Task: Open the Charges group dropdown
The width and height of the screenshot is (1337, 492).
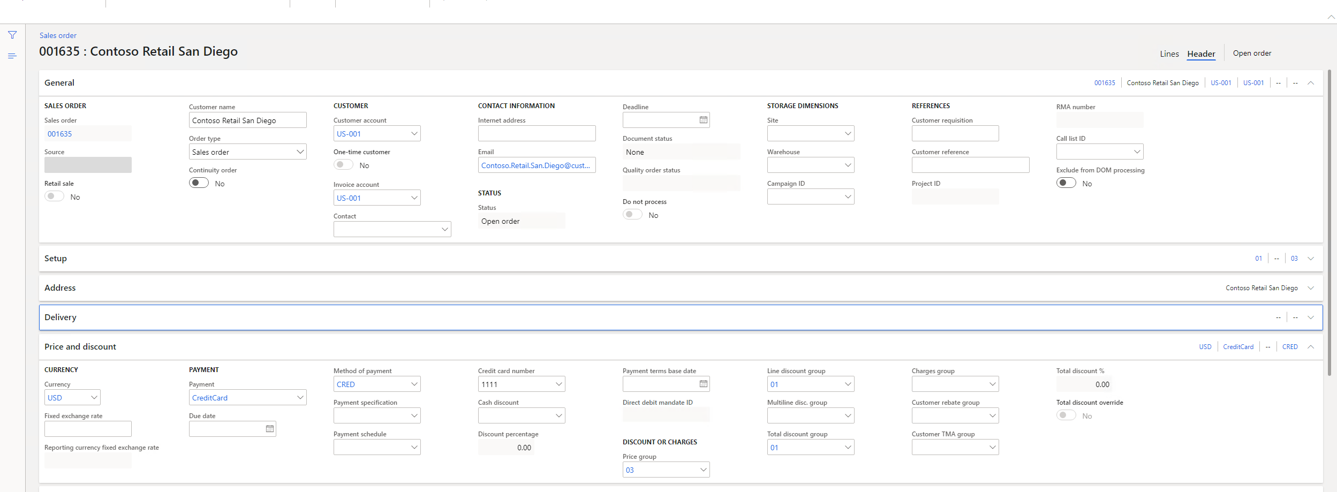Action: 992,384
